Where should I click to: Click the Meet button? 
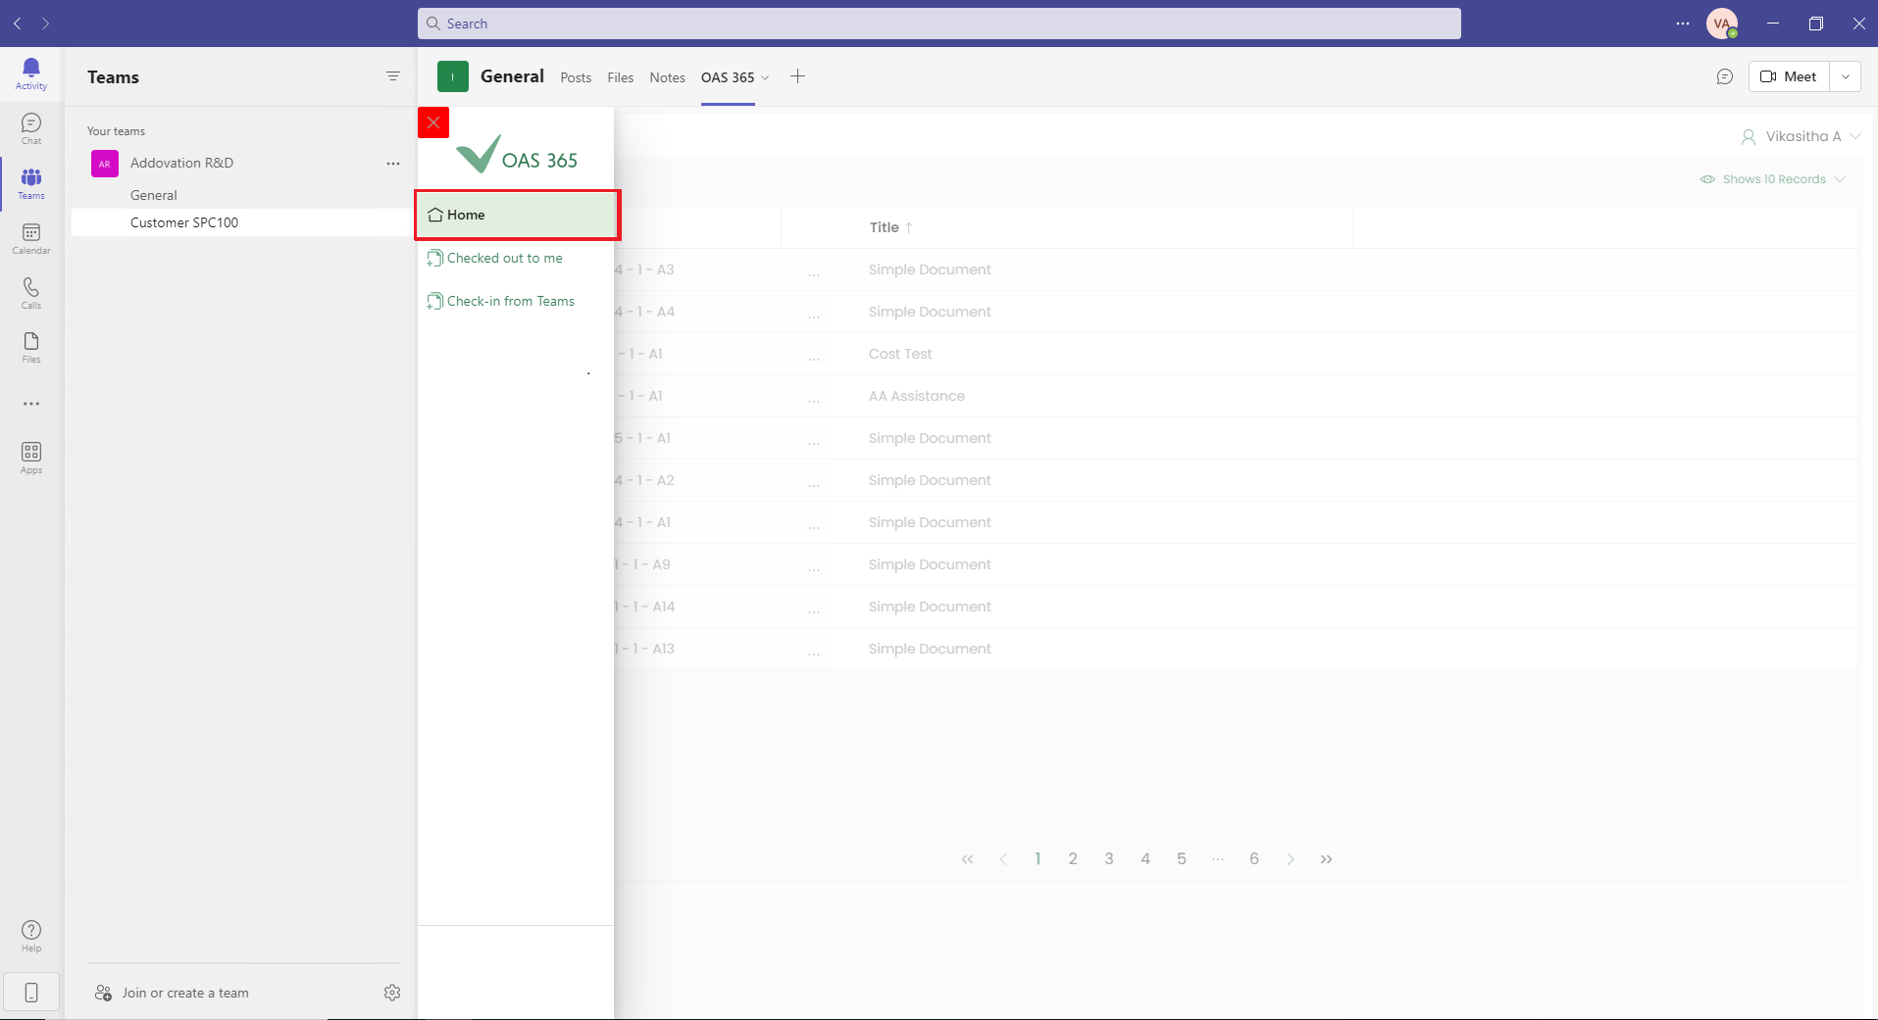1789,76
